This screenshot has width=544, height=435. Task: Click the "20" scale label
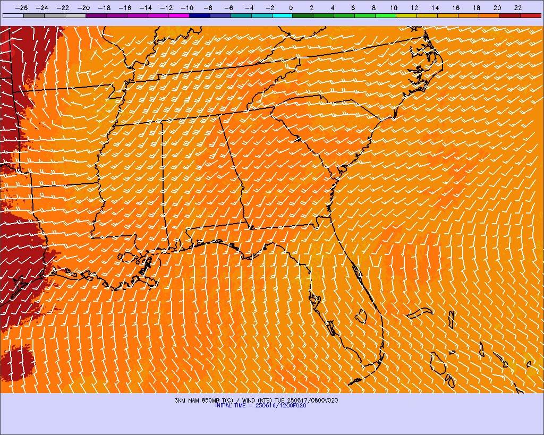[497, 8]
